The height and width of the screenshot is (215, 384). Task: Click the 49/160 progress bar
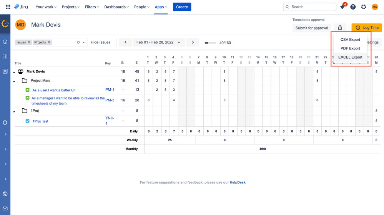(x=210, y=43)
